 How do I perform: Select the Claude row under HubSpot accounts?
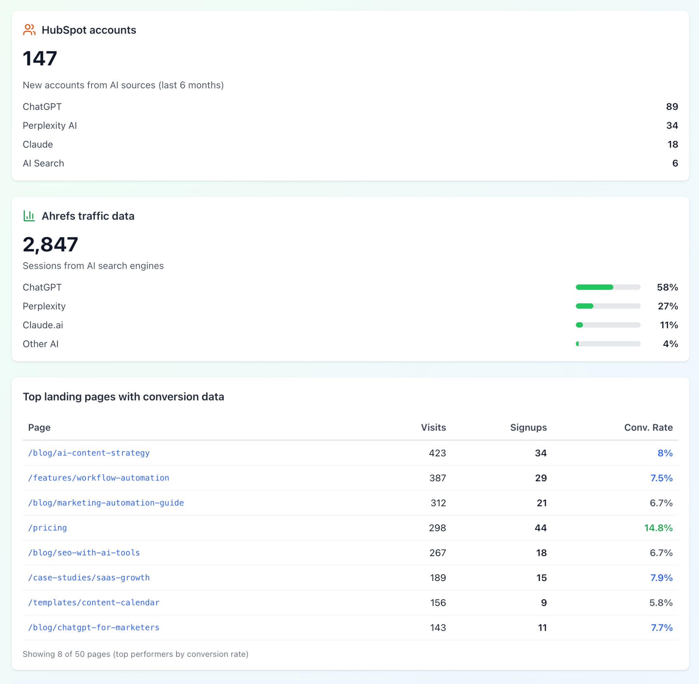(38, 144)
